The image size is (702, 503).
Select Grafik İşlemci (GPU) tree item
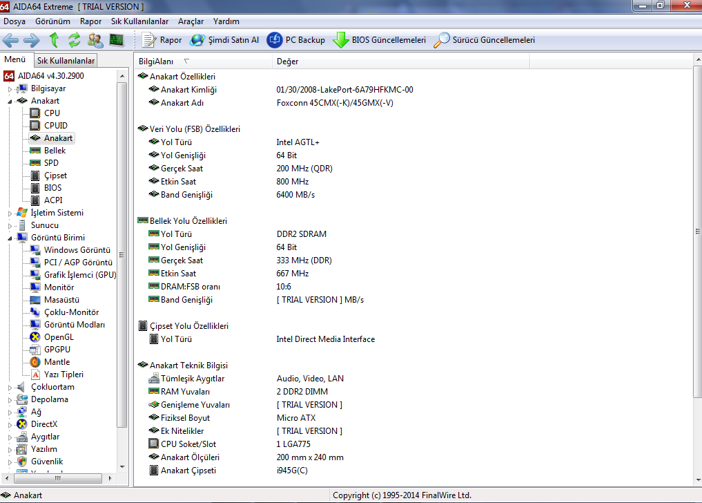(x=79, y=275)
